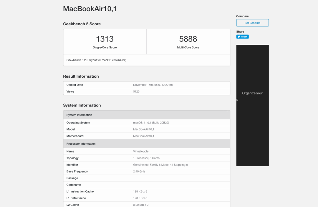318x207 pixels.
Task: Click the L1 Data Cache 128 KB x 8 value
Action: pyautogui.click(x=140, y=198)
